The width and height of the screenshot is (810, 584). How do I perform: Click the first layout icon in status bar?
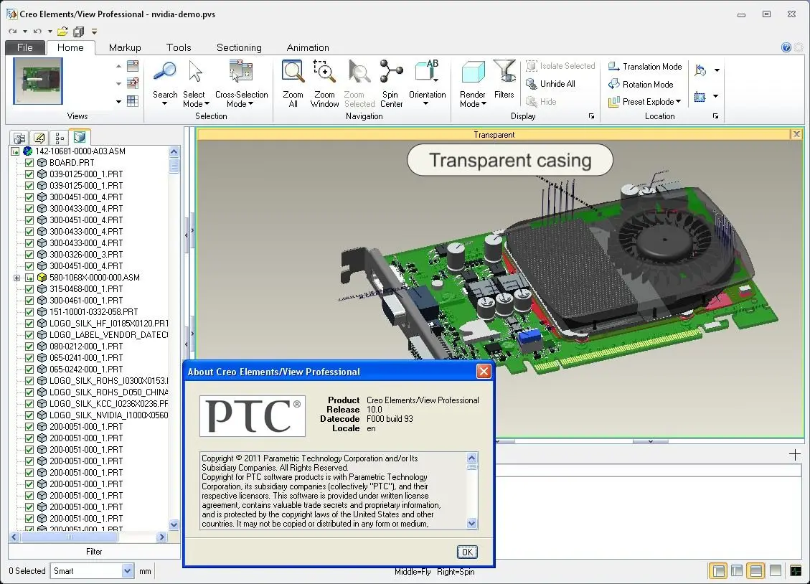[718, 570]
